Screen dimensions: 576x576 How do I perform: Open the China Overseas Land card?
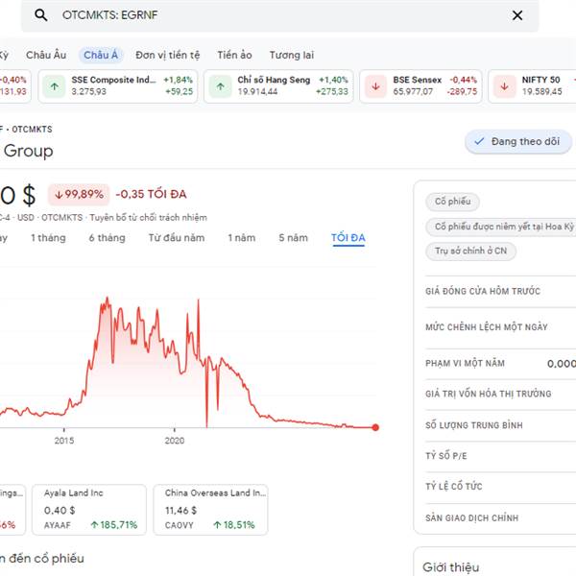coord(210,509)
